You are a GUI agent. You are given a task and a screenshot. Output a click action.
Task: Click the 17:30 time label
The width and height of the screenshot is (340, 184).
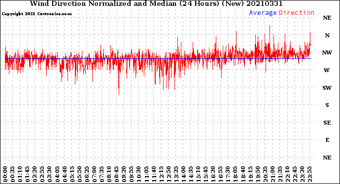coord(228,174)
